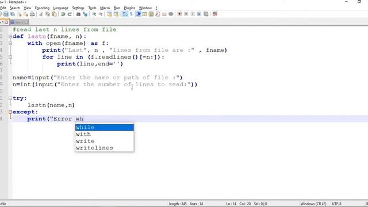Click the Zoom Out toolbar icon
Screen dimensions: 368x207
[101, 14]
